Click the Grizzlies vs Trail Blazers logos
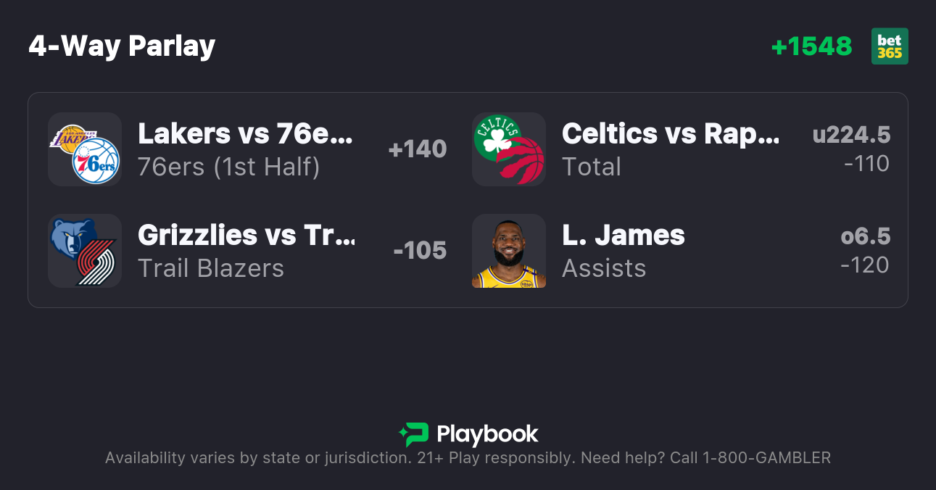 [85, 251]
